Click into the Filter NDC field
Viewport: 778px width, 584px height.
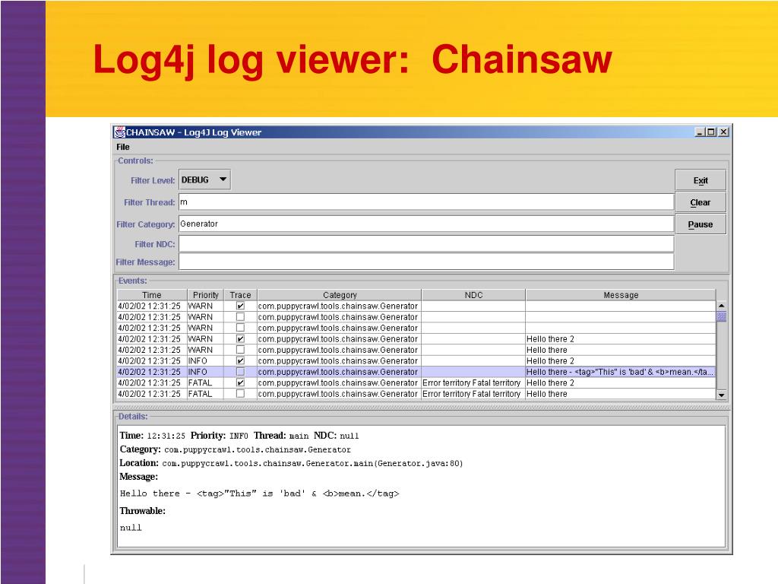tap(425, 244)
